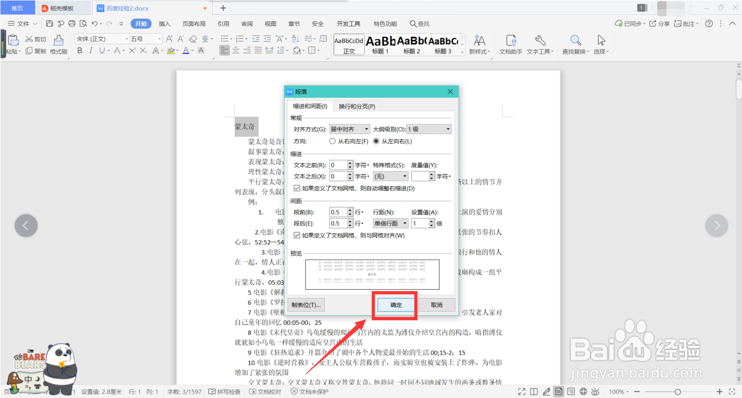Center align paragraph icon
The height and width of the screenshot is (398, 742).
[x=236, y=50]
